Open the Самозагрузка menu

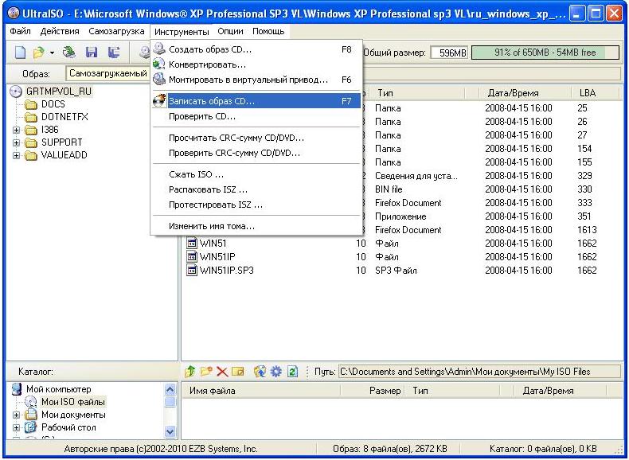(x=116, y=31)
